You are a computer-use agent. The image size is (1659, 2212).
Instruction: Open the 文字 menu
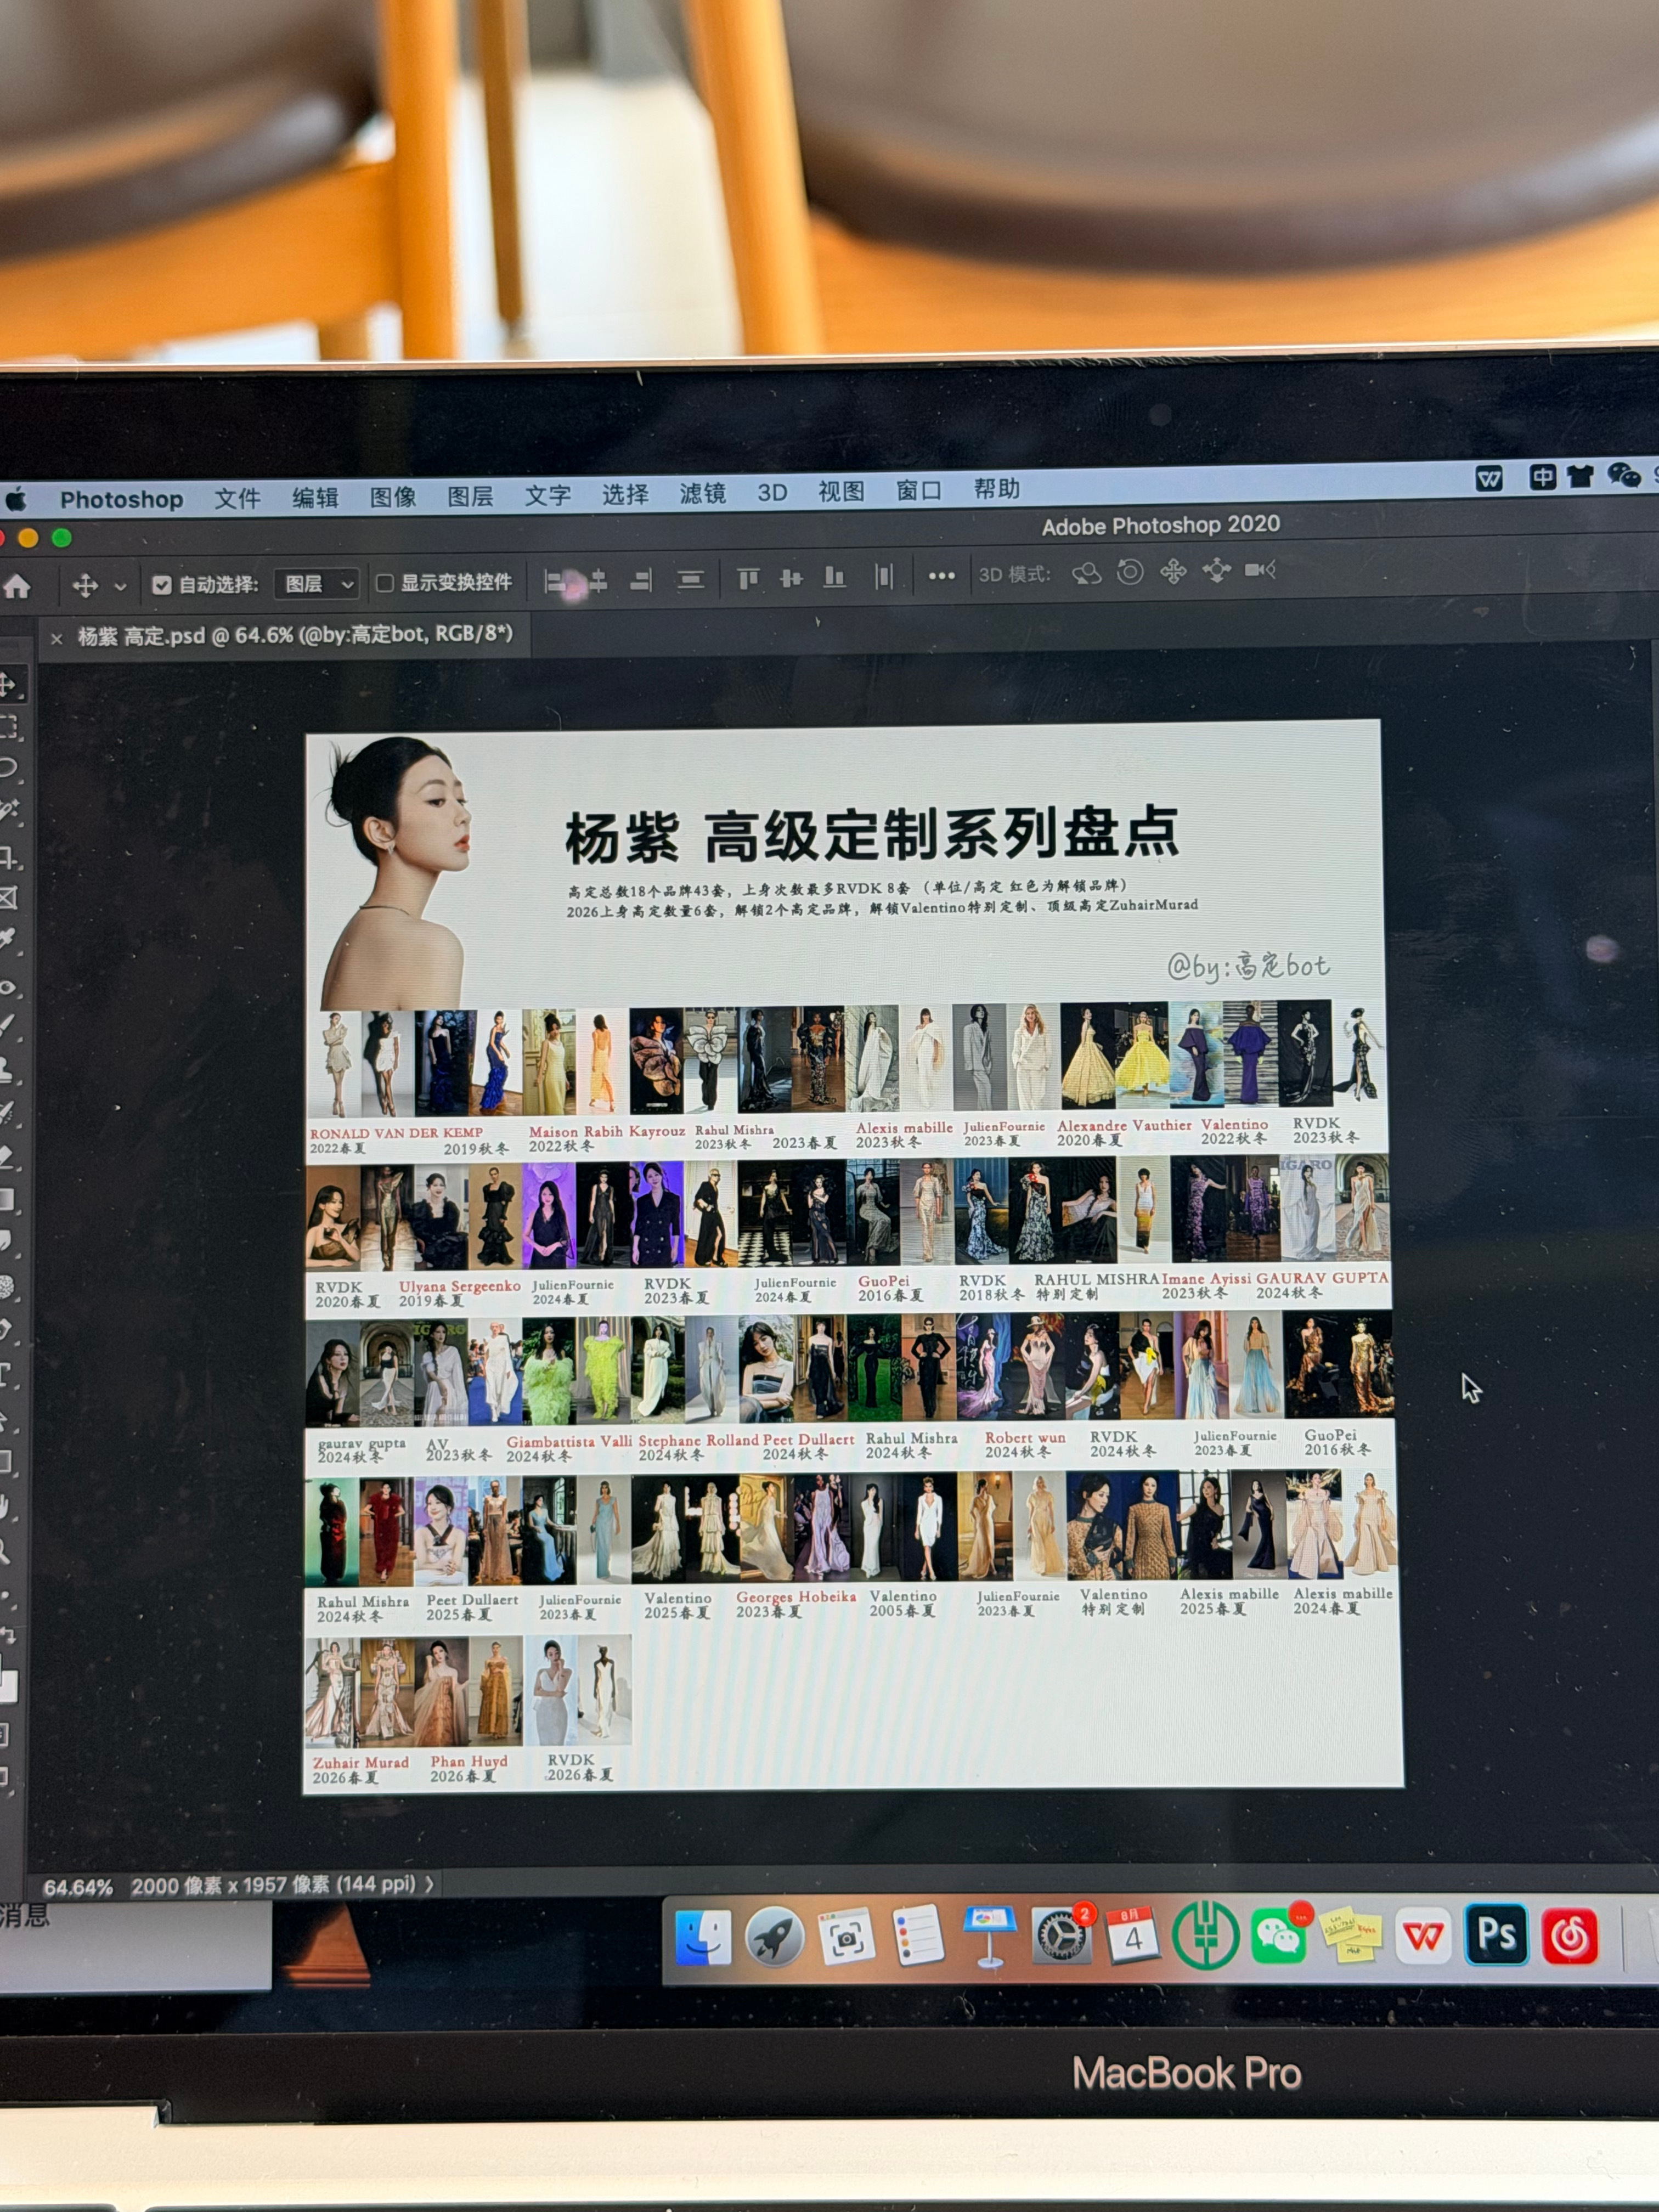pyautogui.click(x=548, y=494)
